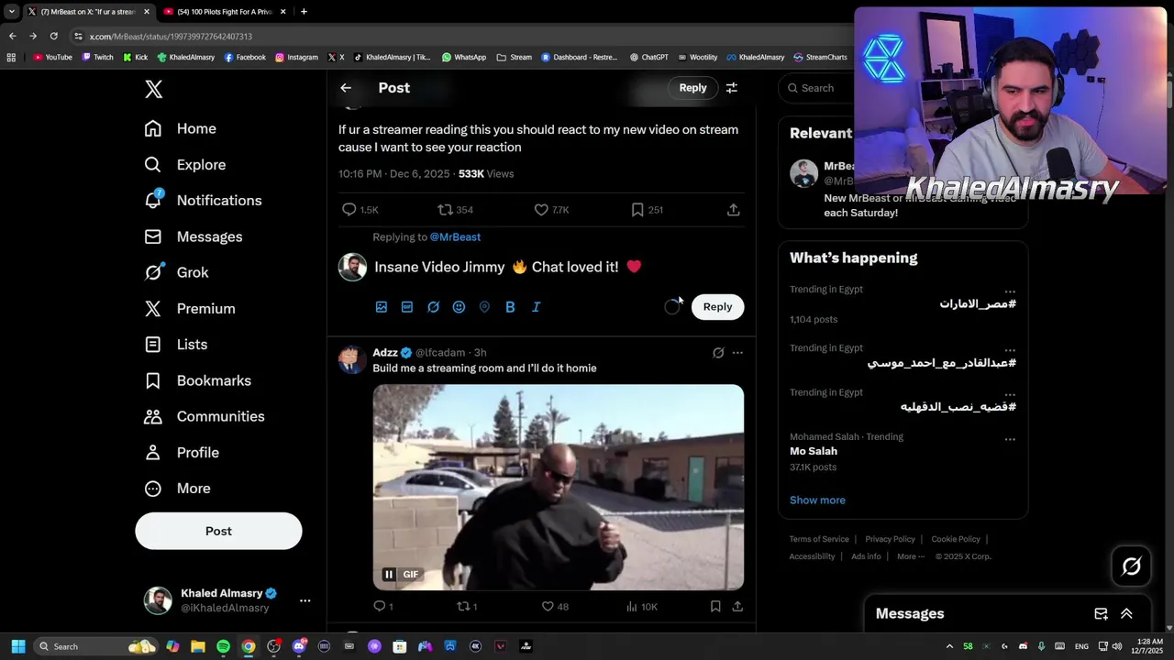Tag location in reply
The height and width of the screenshot is (660, 1174).
484,307
